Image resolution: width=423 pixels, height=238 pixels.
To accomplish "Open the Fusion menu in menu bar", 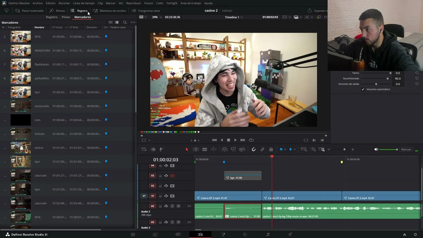I will coord(148,3).
